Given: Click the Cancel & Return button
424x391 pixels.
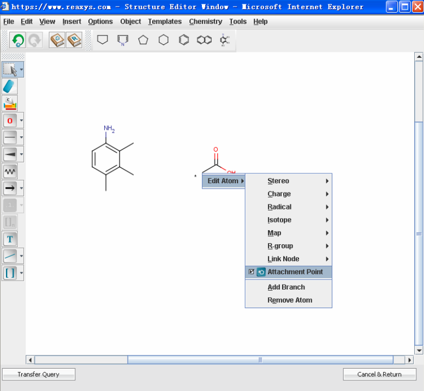Looking at the screenshot, I should coord(379,374).
